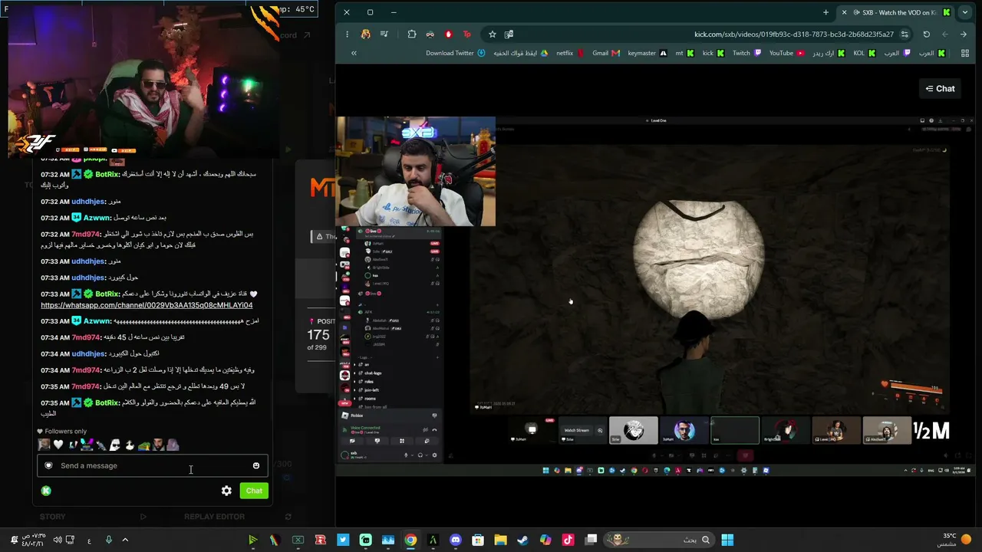The image size is (982, 552).
Task: Open the Download Twitter bookmark
Action: [456, 54]
